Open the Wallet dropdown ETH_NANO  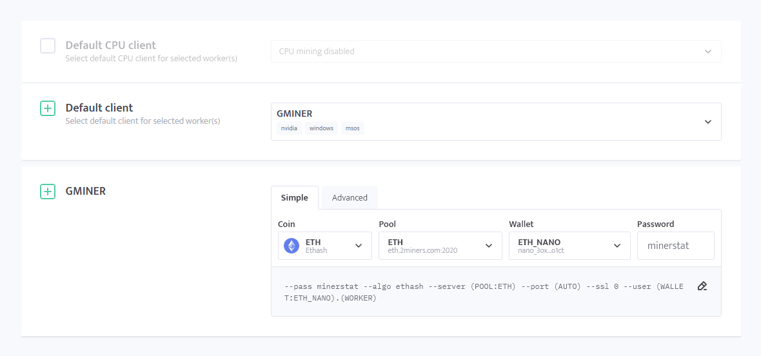[569, 246]
